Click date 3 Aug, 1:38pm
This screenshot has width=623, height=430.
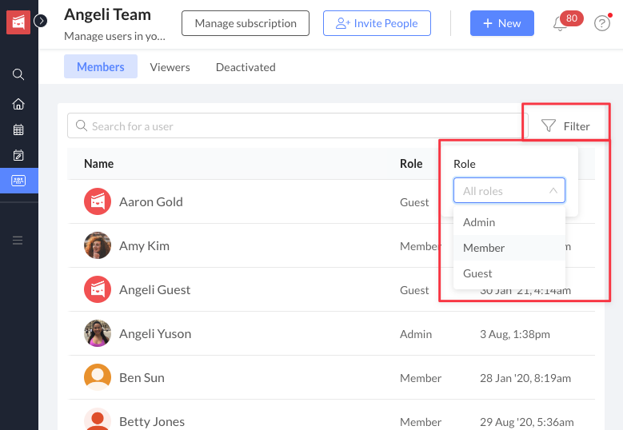coord(515,334)
